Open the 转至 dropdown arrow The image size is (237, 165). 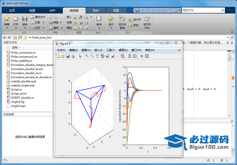click(61, 22)
